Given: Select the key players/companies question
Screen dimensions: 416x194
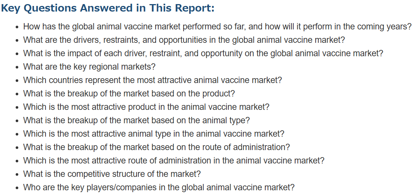Looking at the screenshot, I should (159, 187).
